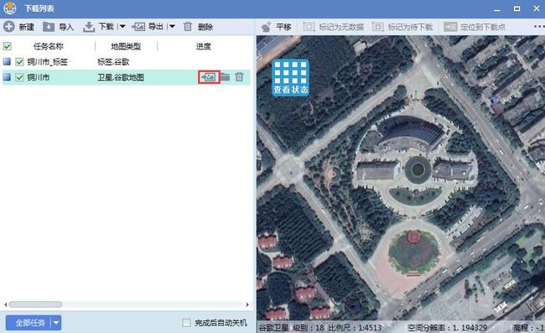
Task: Select the 铜川市 task name
Action: tap(39, 77)
